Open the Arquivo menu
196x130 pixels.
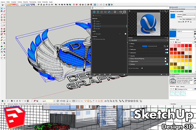[x=3, y=2]
